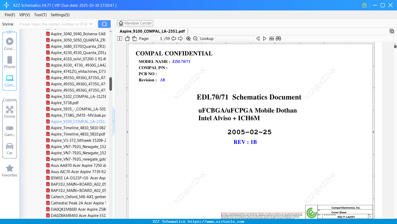Open PDF icon for Aspire_5738.pdf
The height and width of the screenshot is (224, 397).
48,103
